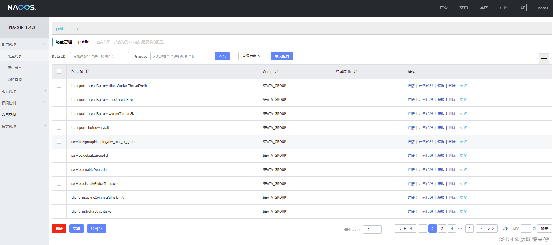Screen dimensions: 553x245
Task: Check the service.disableGlobalTransaction row
Action: click(59, 183)
